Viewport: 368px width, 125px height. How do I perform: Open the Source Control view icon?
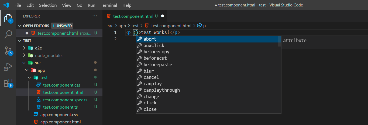coord(8,50)
